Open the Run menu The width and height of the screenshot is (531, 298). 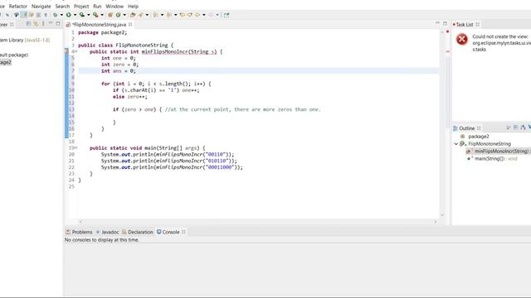click(x=97, y=6)
